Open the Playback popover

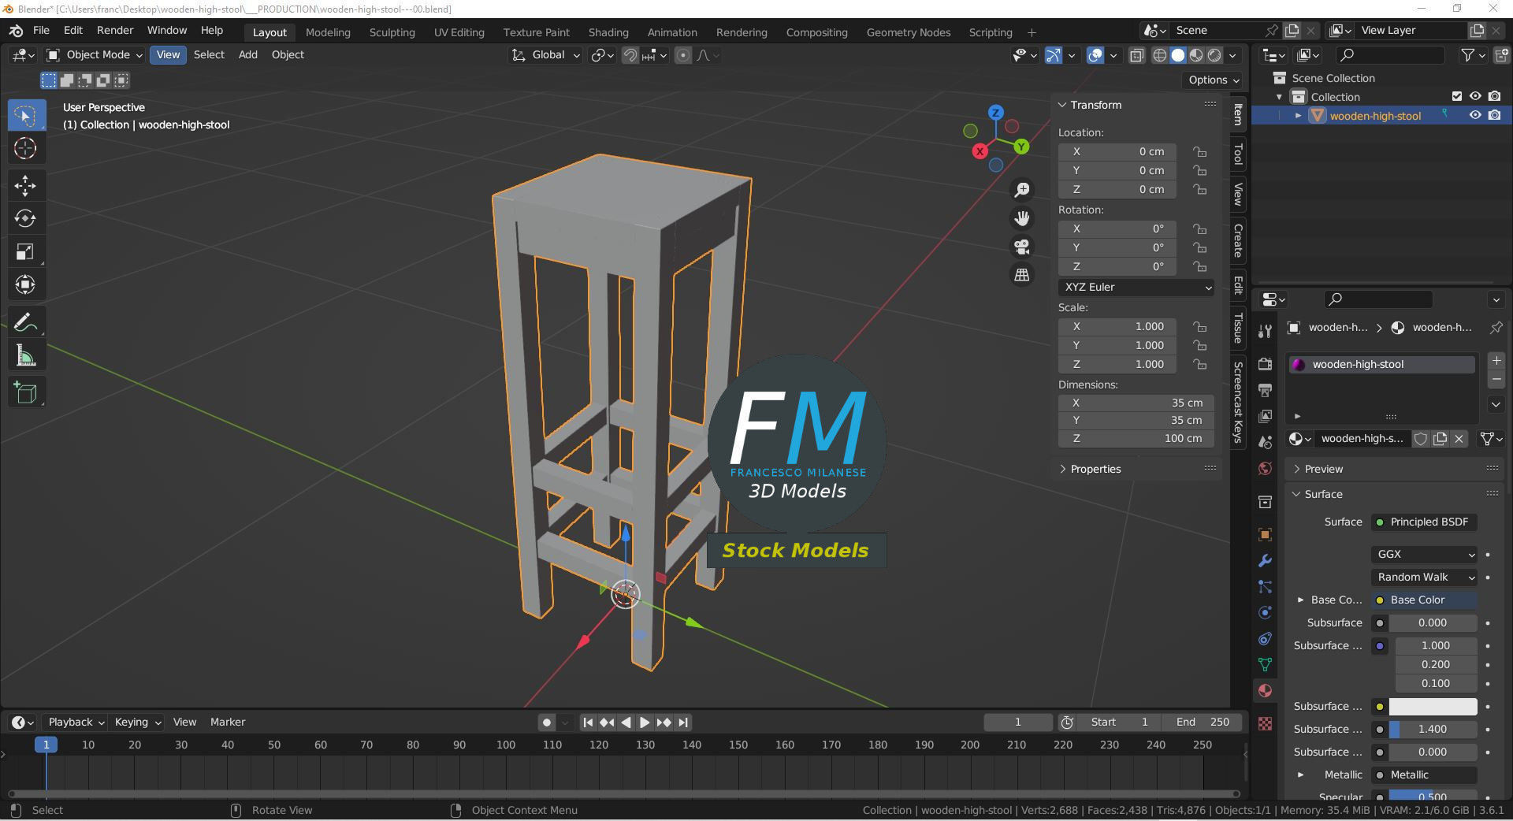point(76,722)
